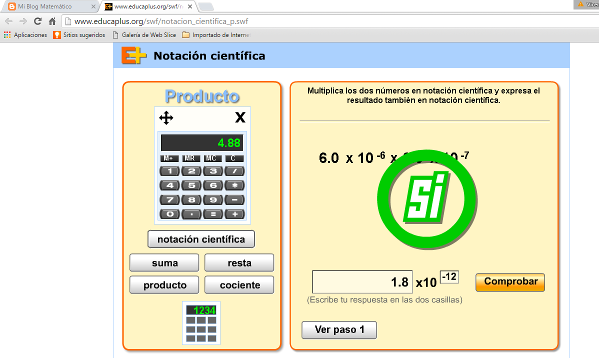Open the notación científica mode
Viewport: 599px width, 358px height.
tap(201, 239)
